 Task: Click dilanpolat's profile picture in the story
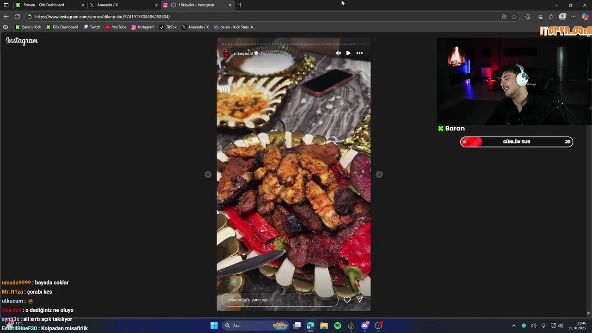click(x=227, y=53)
